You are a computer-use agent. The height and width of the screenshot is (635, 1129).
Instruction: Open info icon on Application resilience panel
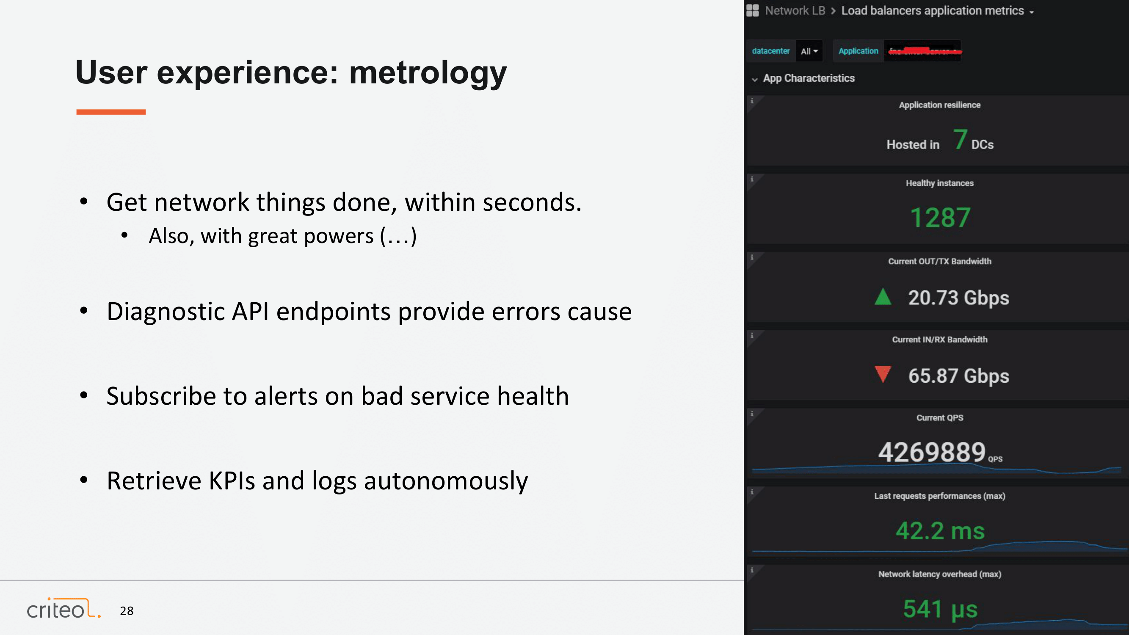point(752,101)
